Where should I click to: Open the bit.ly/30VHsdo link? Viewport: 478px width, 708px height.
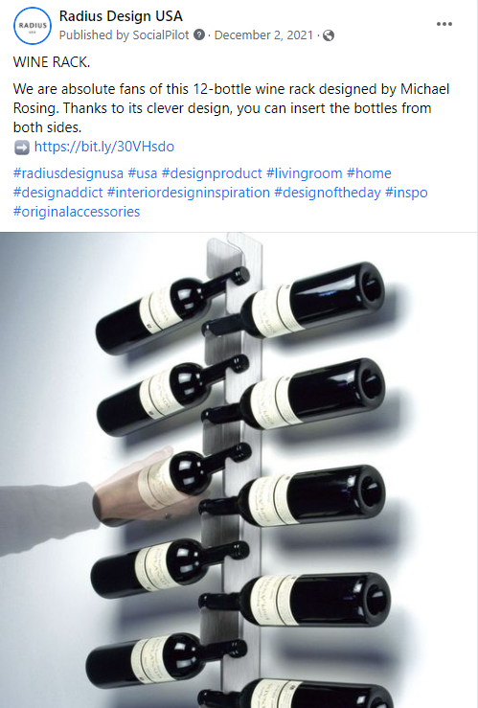[104, 147]
